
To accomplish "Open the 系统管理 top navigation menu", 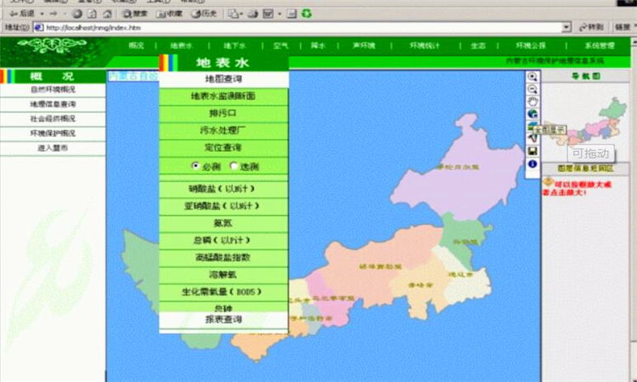I will coord(600,46).
